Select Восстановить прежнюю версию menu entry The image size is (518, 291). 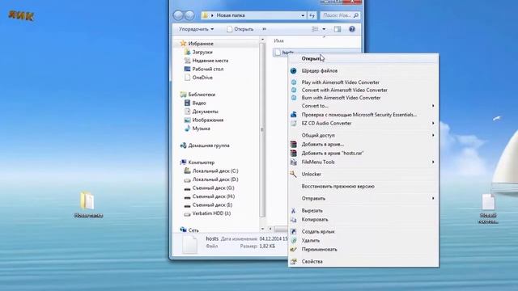pos(363,186)
